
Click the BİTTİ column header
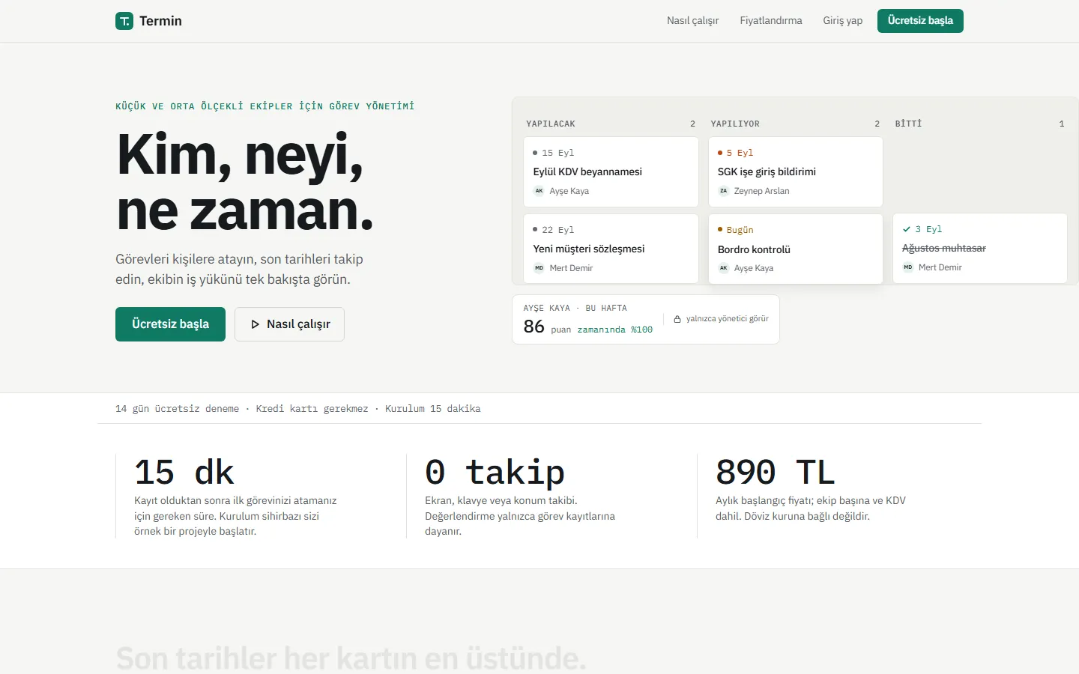point(908,124)
